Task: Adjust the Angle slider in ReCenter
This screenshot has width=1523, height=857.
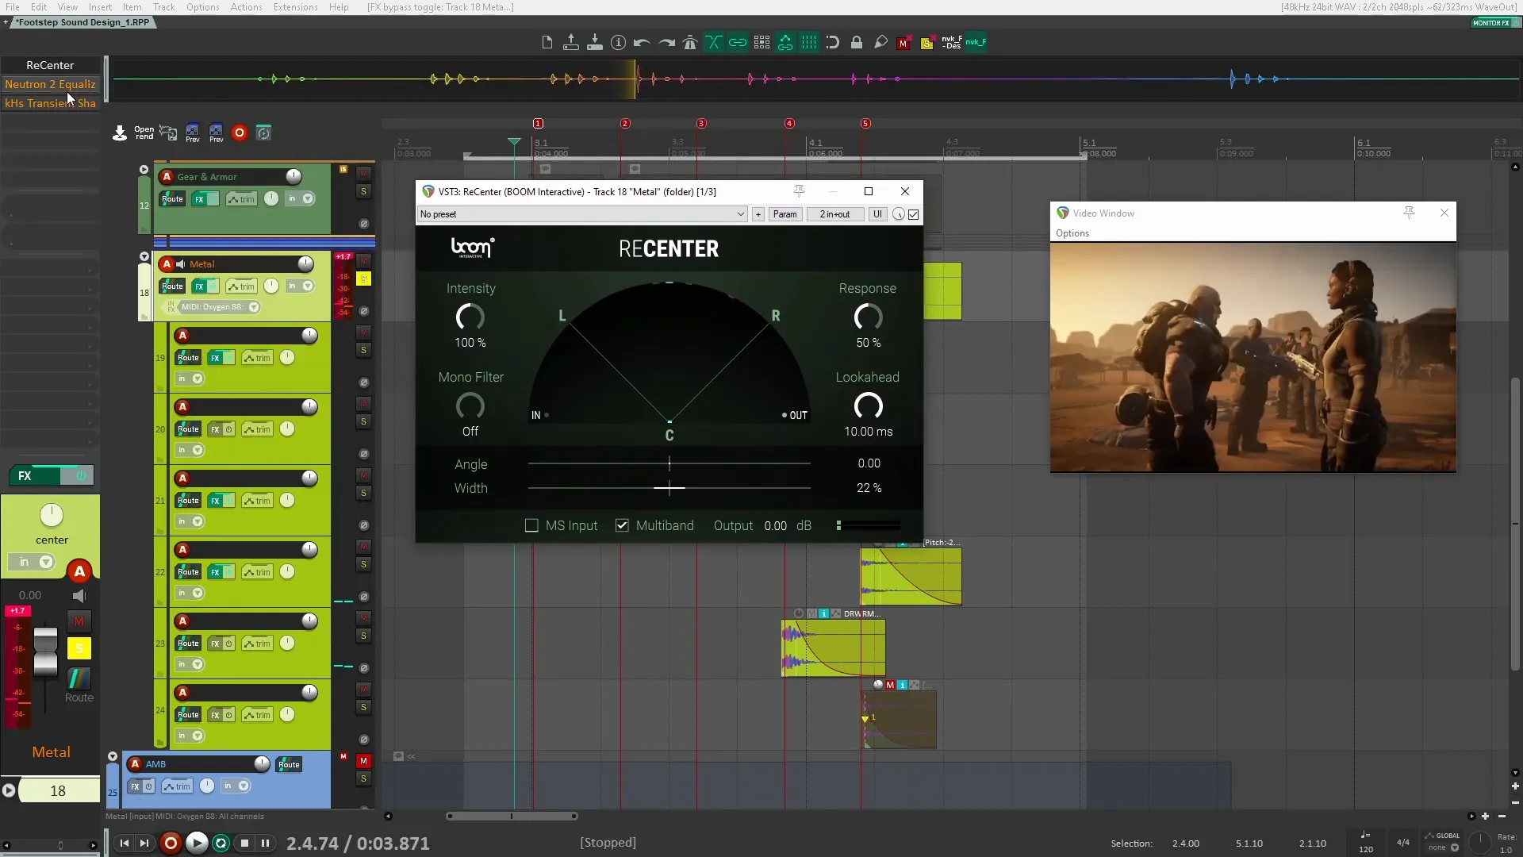Action: (x=669, y=463)
